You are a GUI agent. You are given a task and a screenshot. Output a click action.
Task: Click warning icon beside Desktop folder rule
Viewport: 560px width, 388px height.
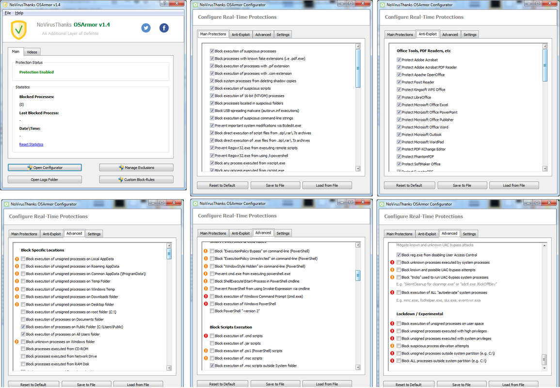pyautogui.click(x=17, y=305)
